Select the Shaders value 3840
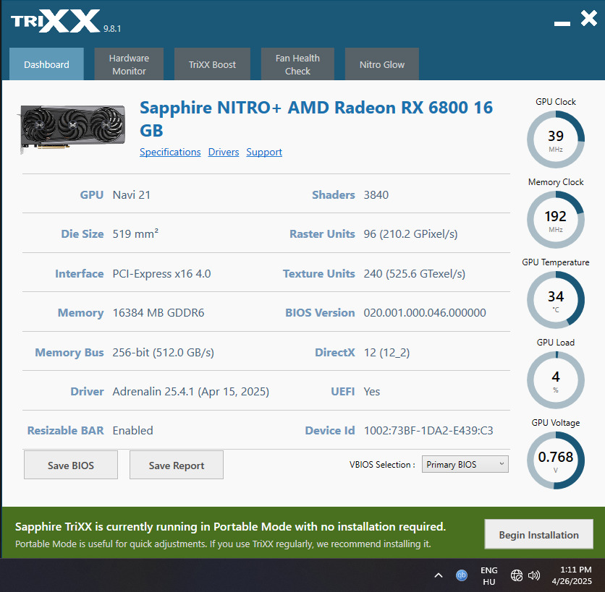Screen dimensions: 605x592 point(376,194)
